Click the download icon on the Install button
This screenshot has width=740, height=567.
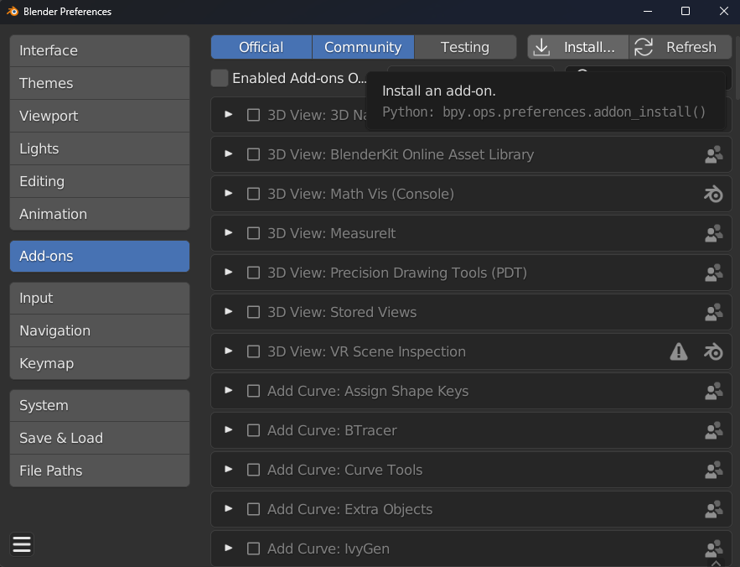pyautogui.click(x=541, y=47)
